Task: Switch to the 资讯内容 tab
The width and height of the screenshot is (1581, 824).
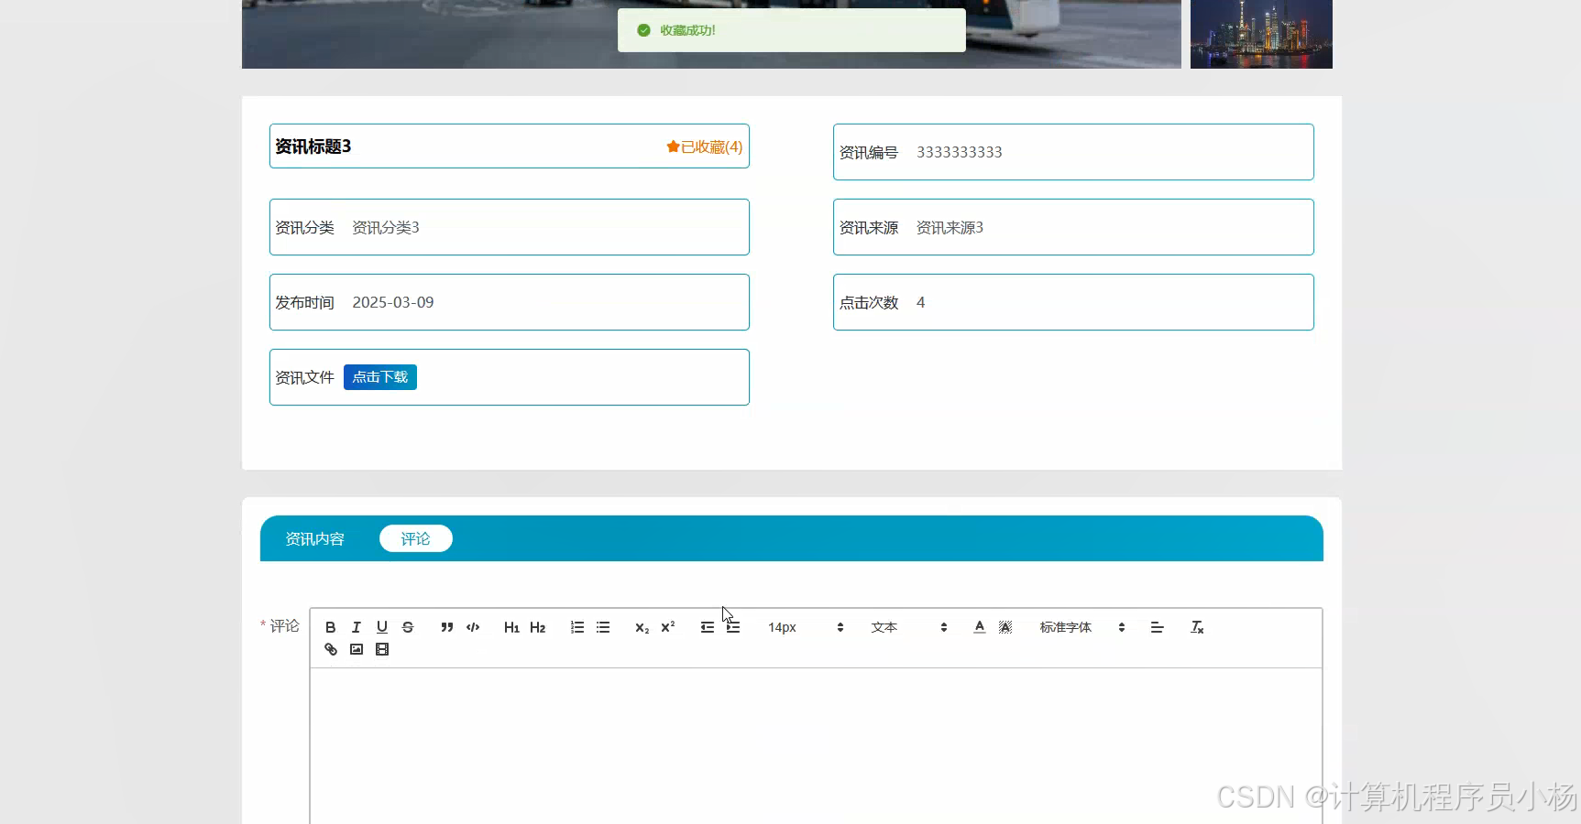Action: [x=314, y=538]
